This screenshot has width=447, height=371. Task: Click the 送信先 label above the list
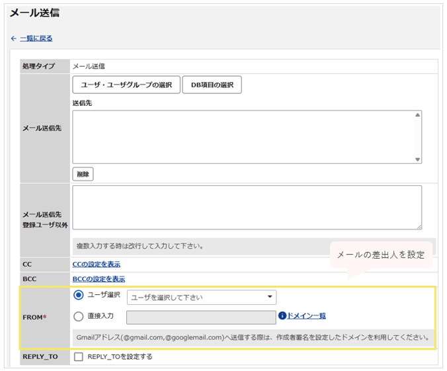click(x=82, y=103)
